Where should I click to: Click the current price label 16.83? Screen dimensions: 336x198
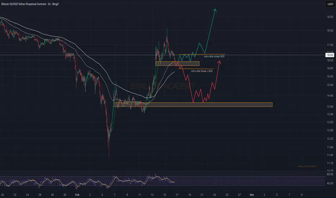tap(330, 55)
